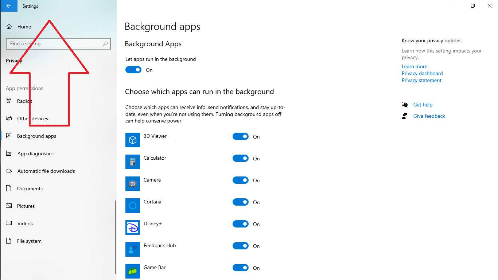Image resolution: width=498 pixels, height=280 pixels.
Task: Click the Camera app icon
Action: click(x=133, y=184)
